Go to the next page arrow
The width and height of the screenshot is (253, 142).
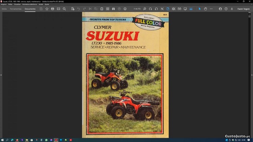[x=125, y=9]
